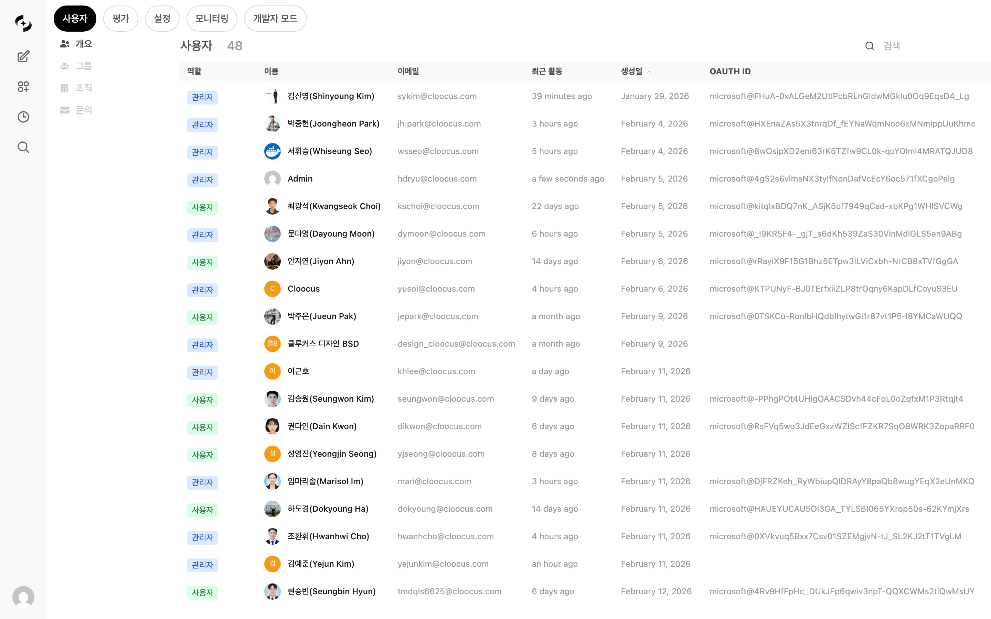Viewport: 991px width, 619px height.
Task: Select 그룹 in the side menu
Action: coord(84,66)
